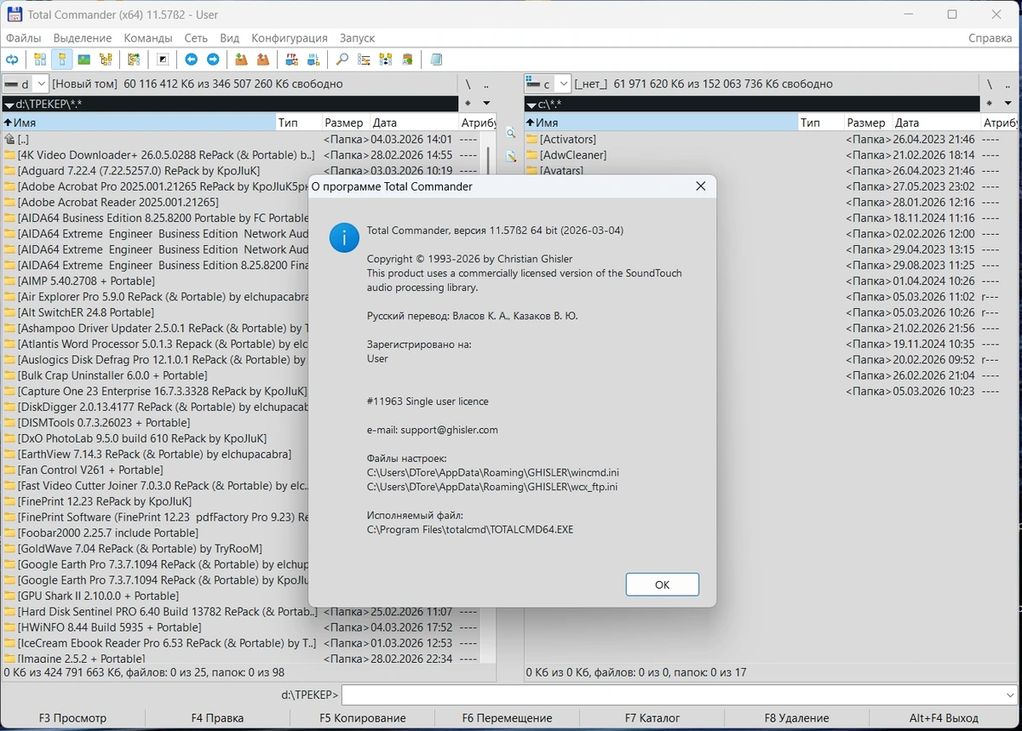Click the [..] parent folder icon in left panel
1022x731 pixels.
pyautogui.click(x=10, y=139)
